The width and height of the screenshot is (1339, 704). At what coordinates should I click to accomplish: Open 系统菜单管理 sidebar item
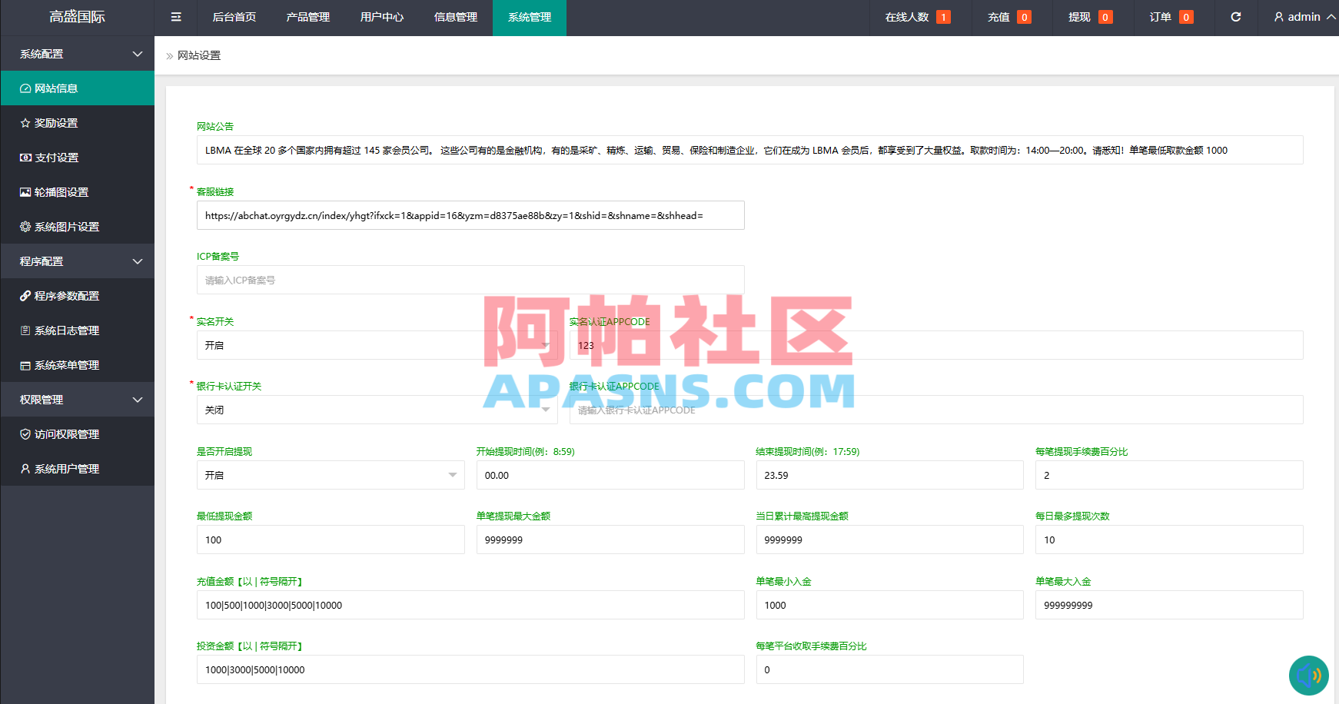(77, 365)
